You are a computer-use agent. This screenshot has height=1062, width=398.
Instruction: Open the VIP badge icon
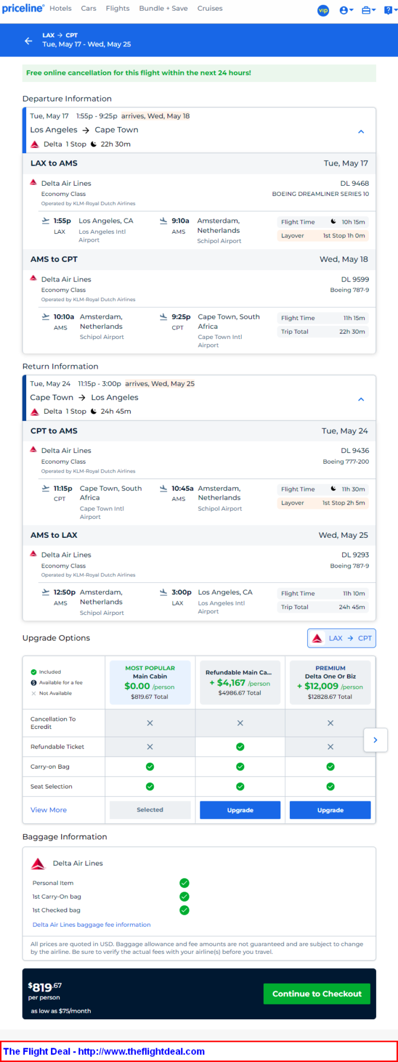coord(323,10)
